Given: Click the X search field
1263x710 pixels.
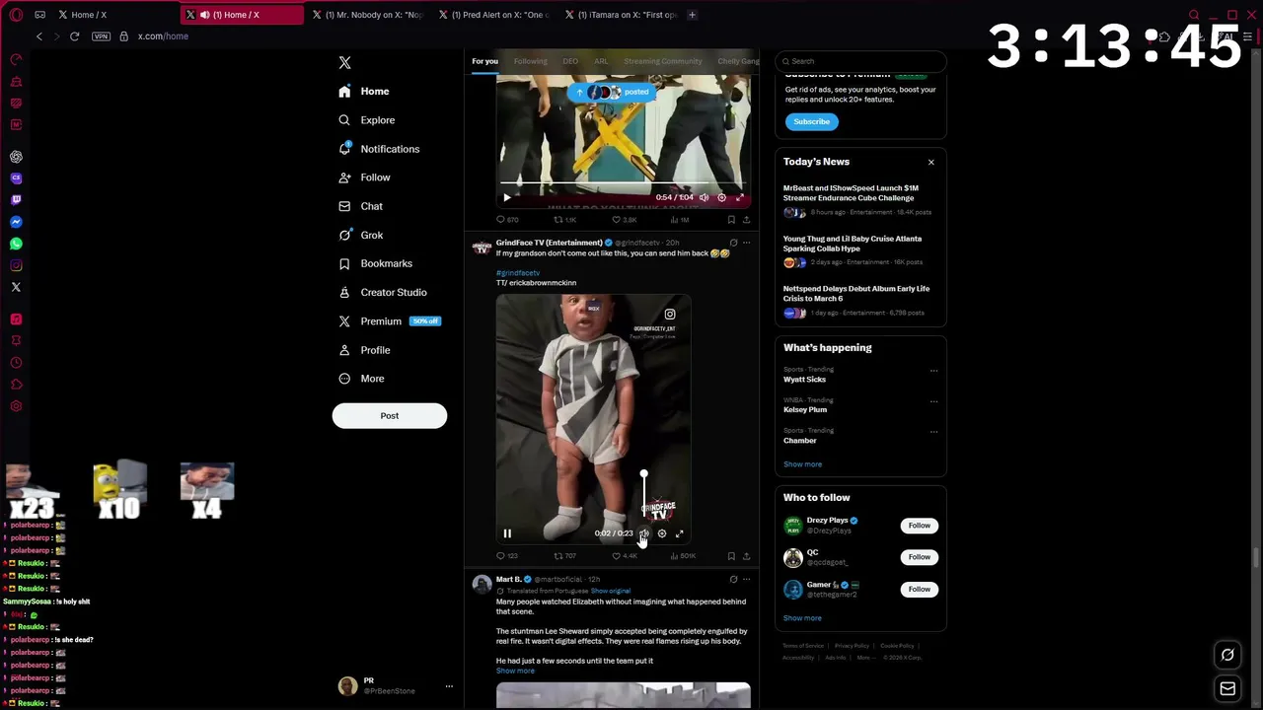Looking at the screenshot, I should [x=860, y=61].
